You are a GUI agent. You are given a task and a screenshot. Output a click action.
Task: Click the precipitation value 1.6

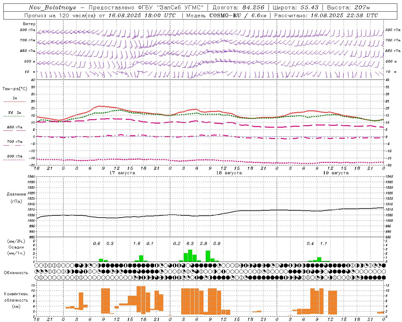point(137,244)
